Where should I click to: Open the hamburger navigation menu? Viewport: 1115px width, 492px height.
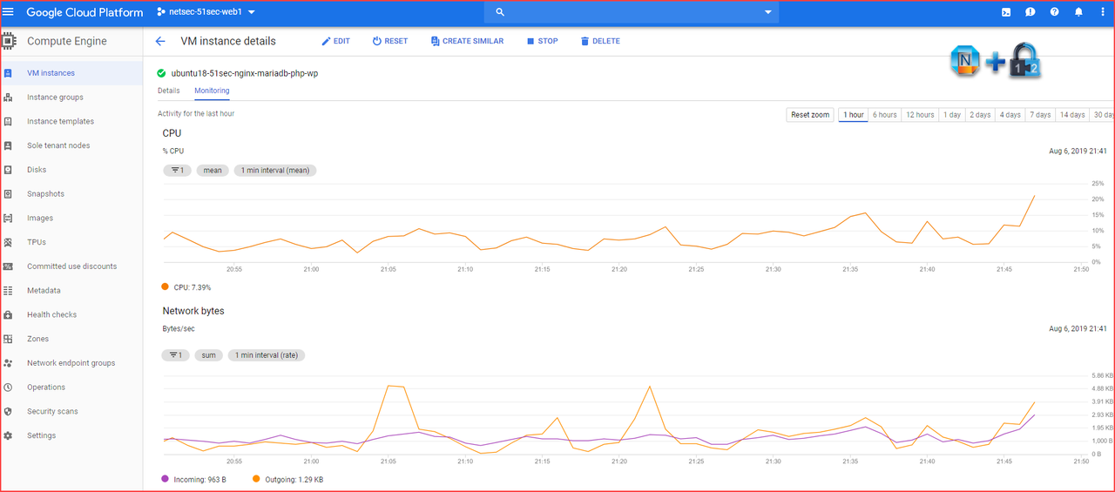[9, 12]
